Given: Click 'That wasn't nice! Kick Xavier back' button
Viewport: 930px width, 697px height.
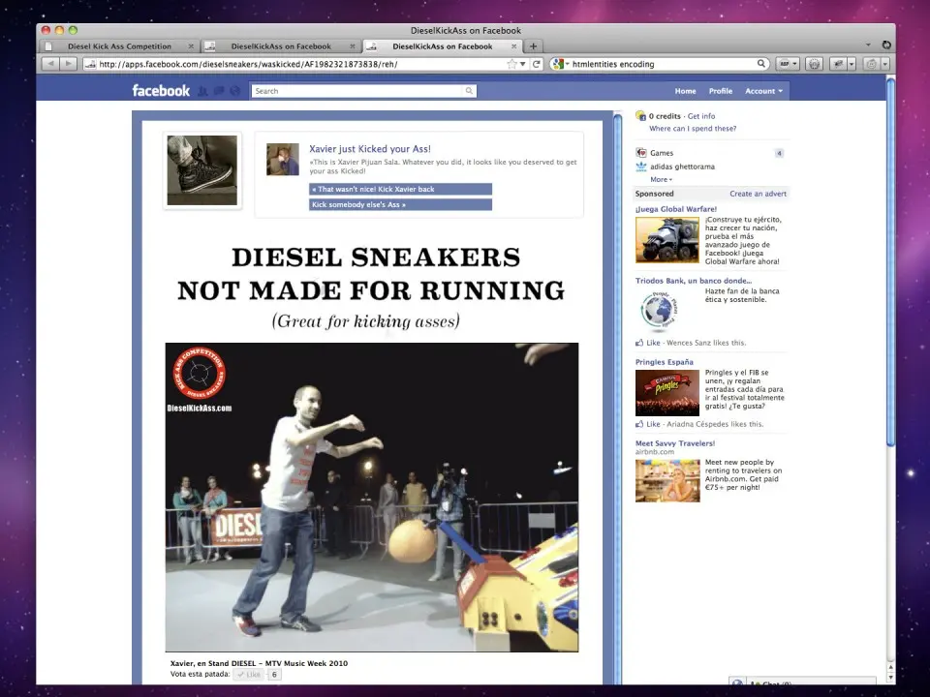Looking at the screenshot, I should [x=400, y=189].
